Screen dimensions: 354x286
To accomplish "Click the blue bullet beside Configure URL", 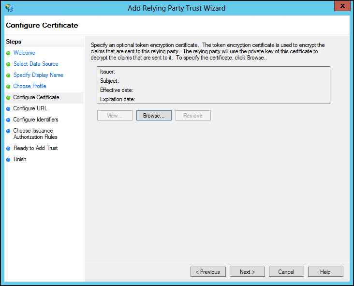I will (8, 109).
